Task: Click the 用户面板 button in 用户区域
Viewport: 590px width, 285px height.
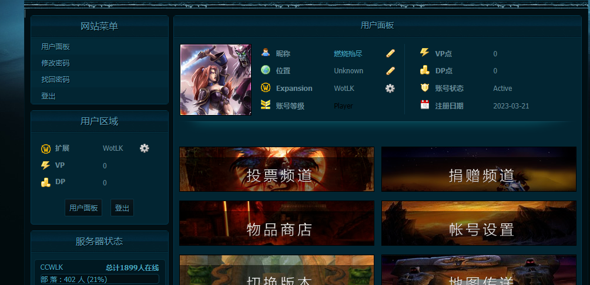Action: [x=83, y=208]
